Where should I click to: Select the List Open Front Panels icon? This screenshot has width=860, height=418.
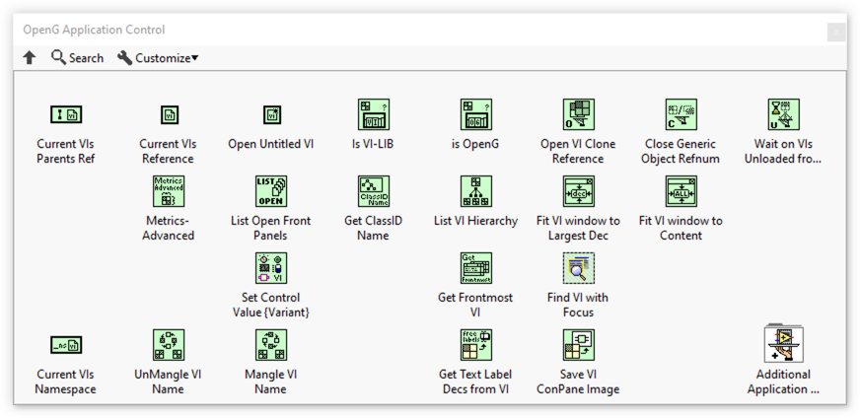[271, 191]
